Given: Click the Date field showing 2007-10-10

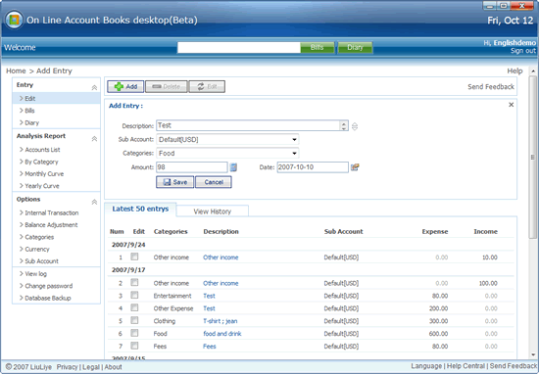Looking at the screenshot, I should pos(313,167).
